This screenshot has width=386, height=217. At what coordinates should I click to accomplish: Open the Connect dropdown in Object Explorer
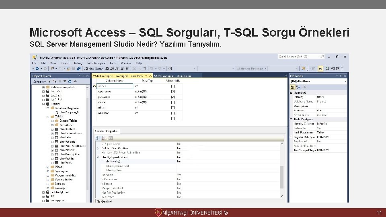[39, 82]
